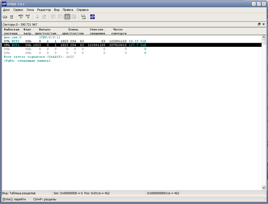Click the физ.сек:0 label
This screenshot has width=268, height=204.
pos(13,37)
